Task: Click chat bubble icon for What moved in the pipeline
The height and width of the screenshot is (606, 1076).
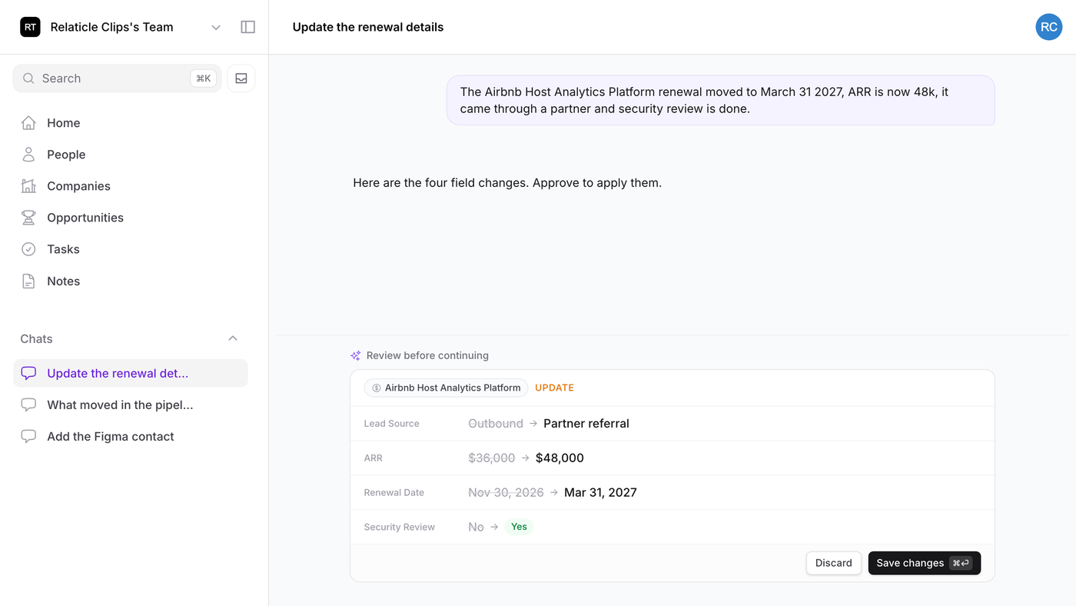Action: 28,405
